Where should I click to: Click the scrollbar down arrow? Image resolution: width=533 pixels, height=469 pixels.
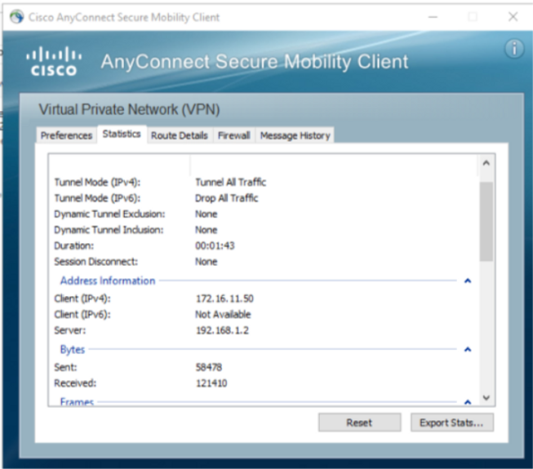(x=486, y=398)
